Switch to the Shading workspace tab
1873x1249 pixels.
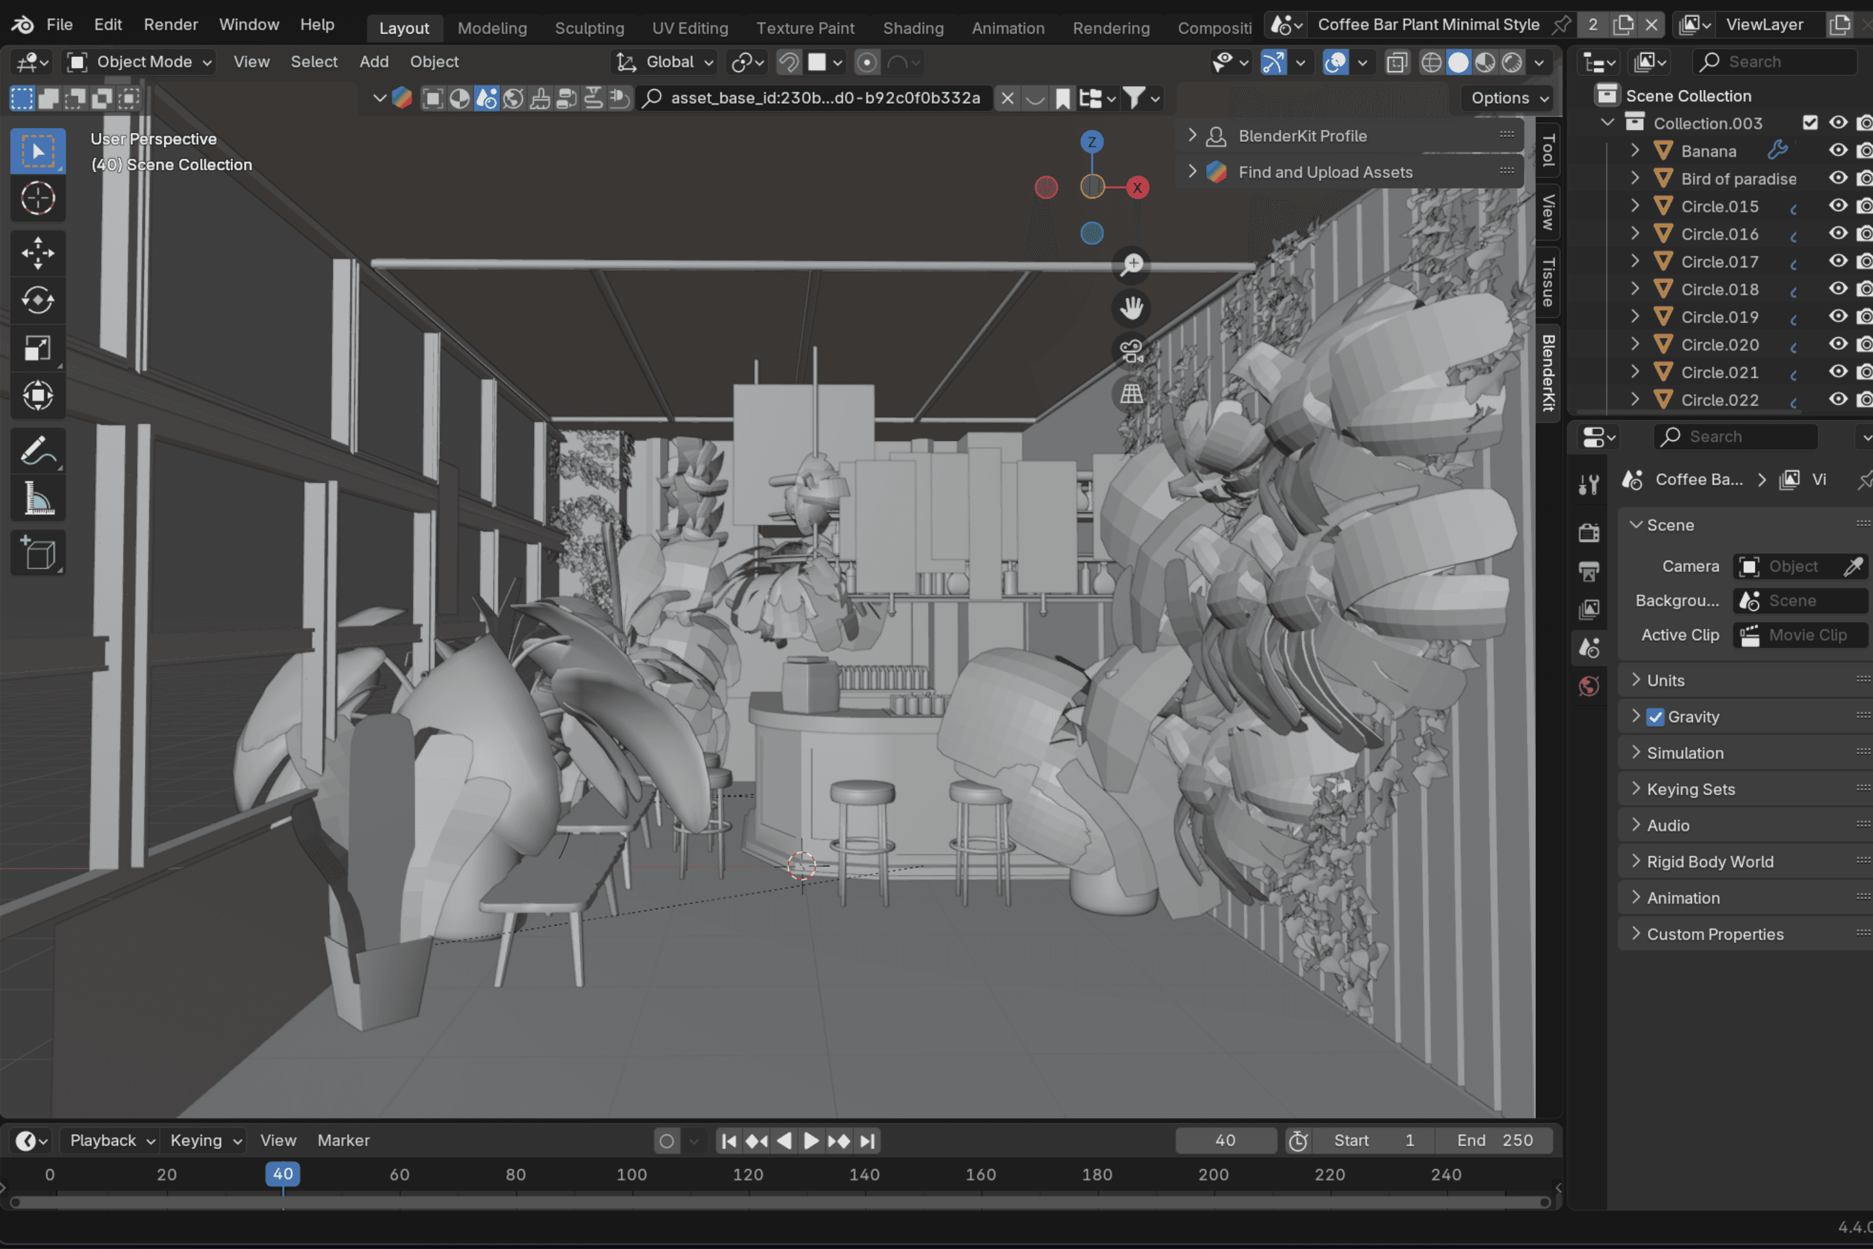pos(913,28)
